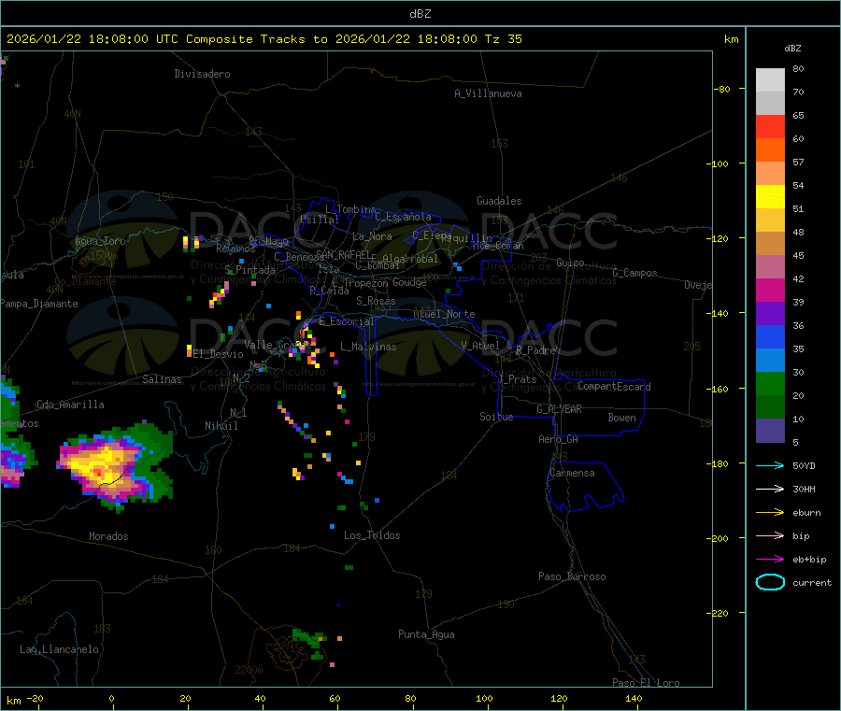Click the Cda_Amarilla map label
Image resolution: width=841 pixels, height=711 pixels.
point(70,405)
